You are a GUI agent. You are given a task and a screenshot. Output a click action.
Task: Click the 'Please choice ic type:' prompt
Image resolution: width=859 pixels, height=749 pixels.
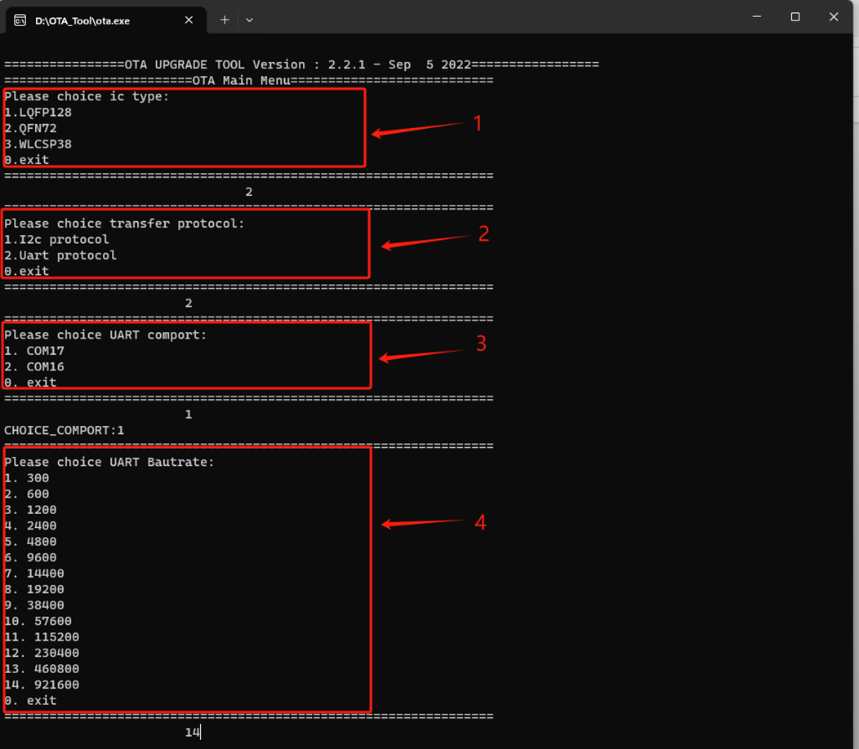click(x=87, y=96)
